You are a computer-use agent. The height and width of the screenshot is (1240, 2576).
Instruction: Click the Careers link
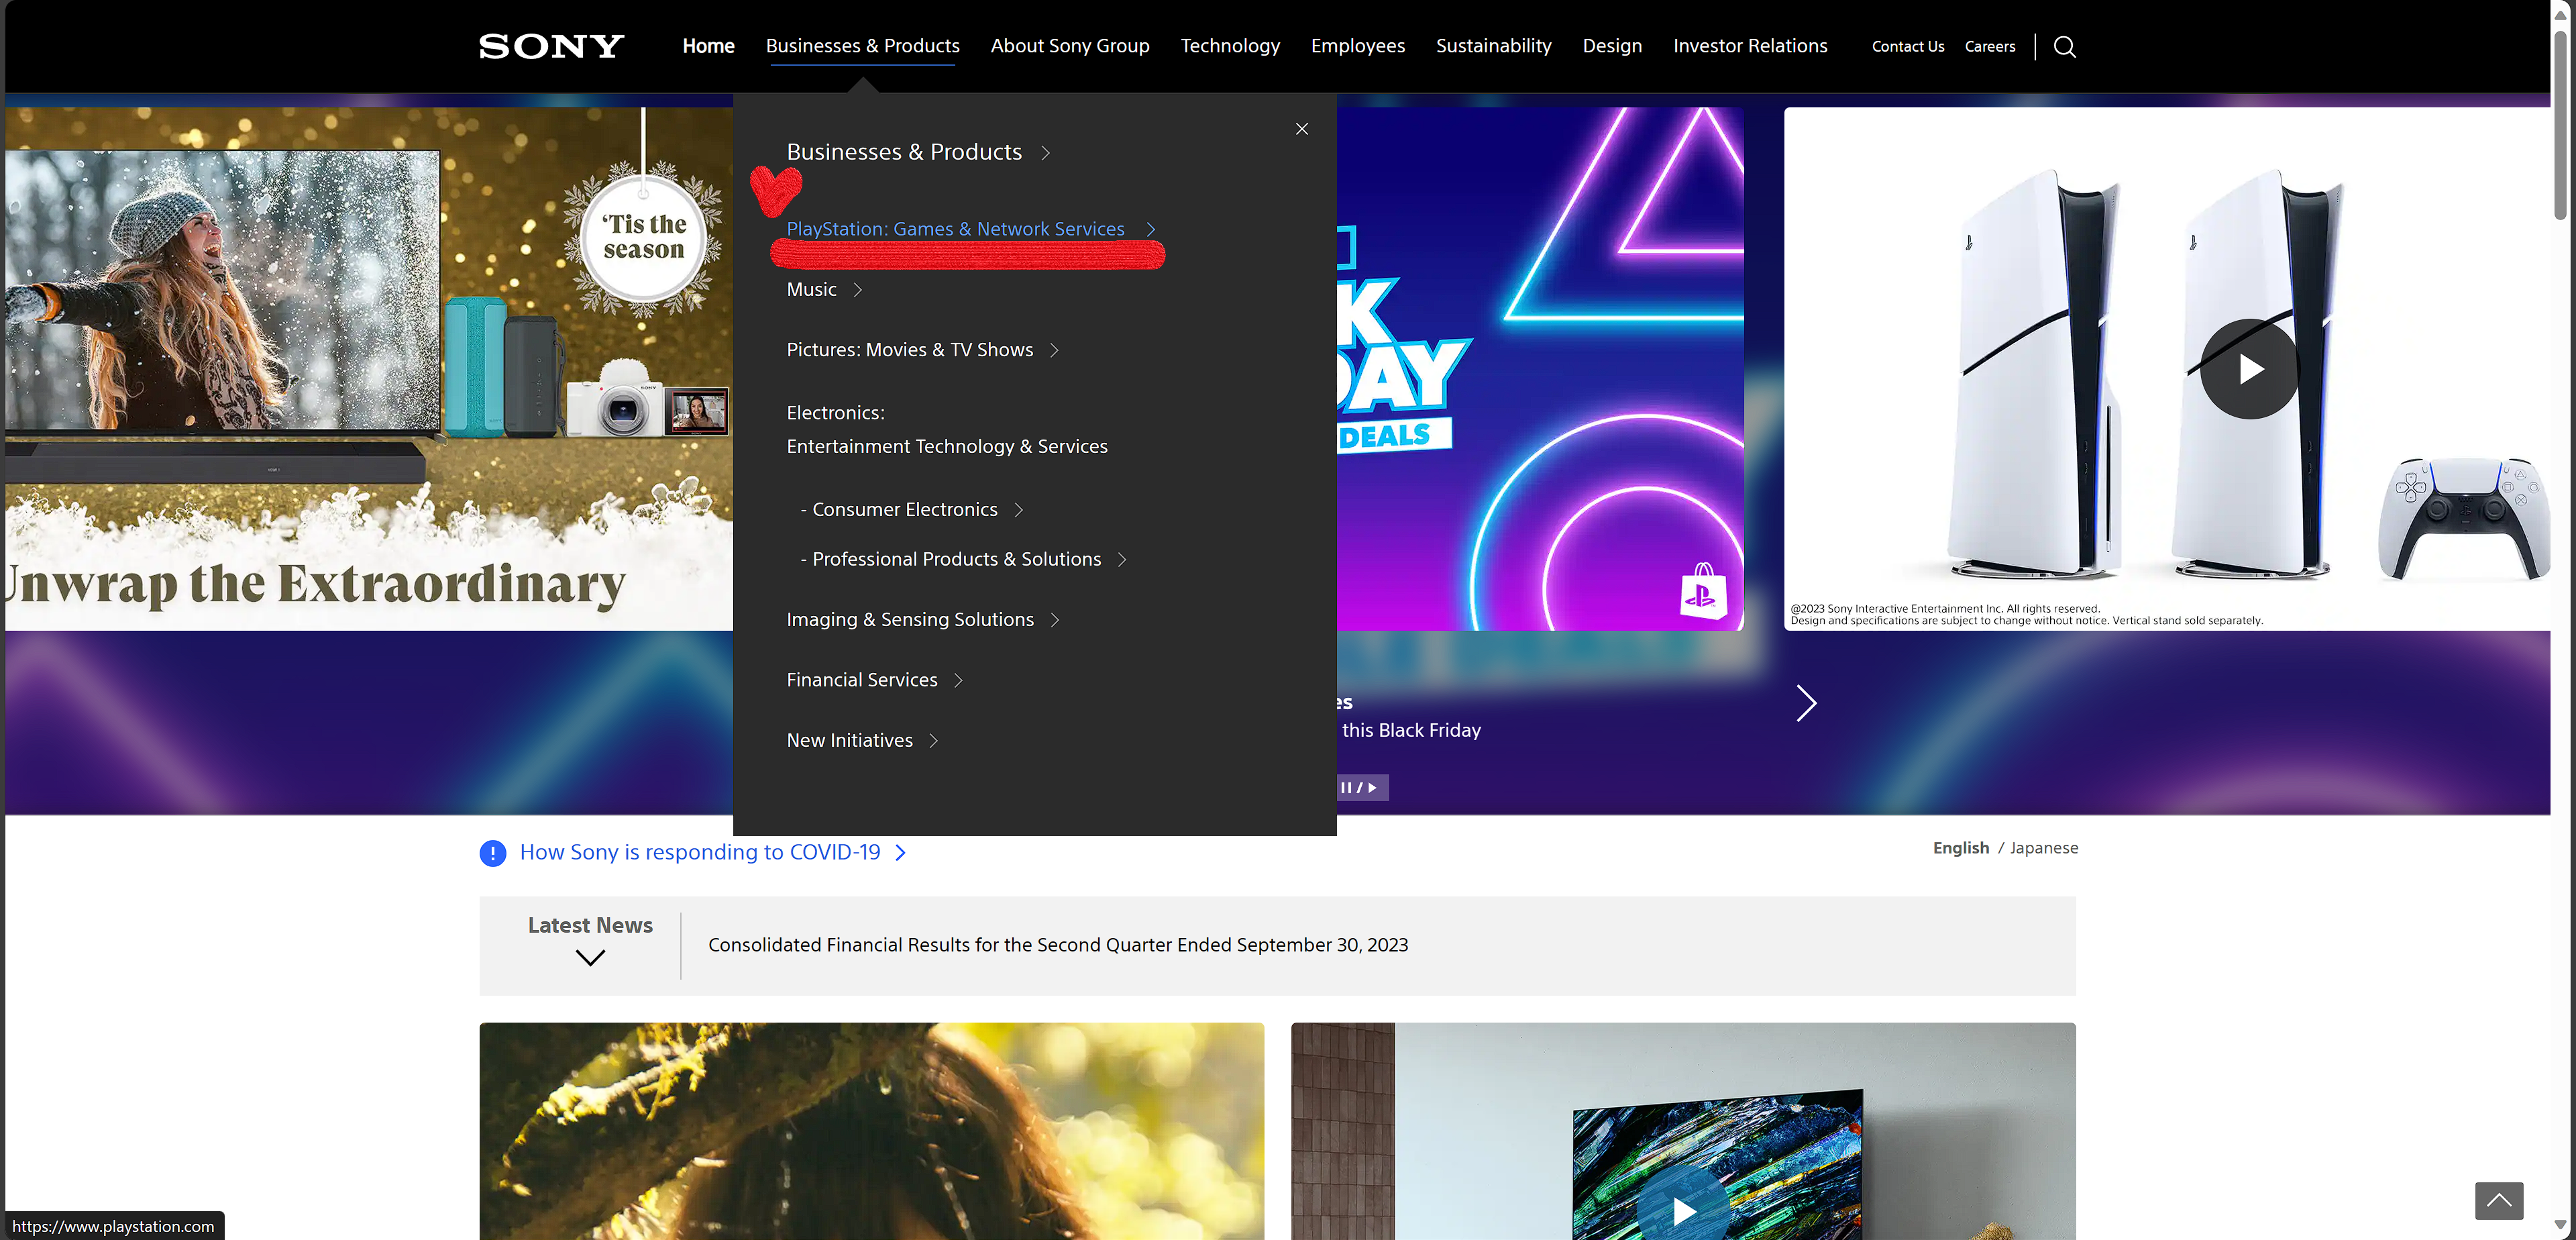(1989, 47)
